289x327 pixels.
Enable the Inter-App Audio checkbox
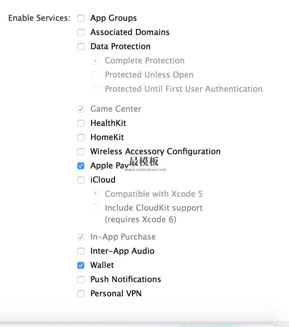click(81, 251)
